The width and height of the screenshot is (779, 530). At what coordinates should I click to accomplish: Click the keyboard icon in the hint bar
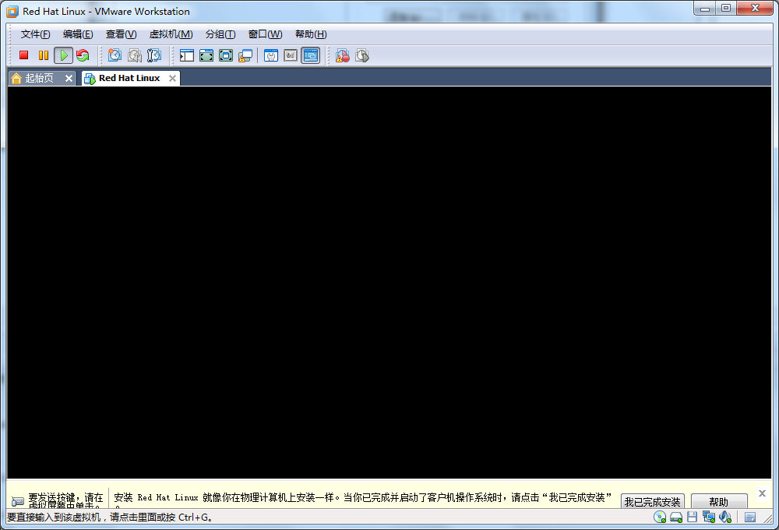click(18, 500)
